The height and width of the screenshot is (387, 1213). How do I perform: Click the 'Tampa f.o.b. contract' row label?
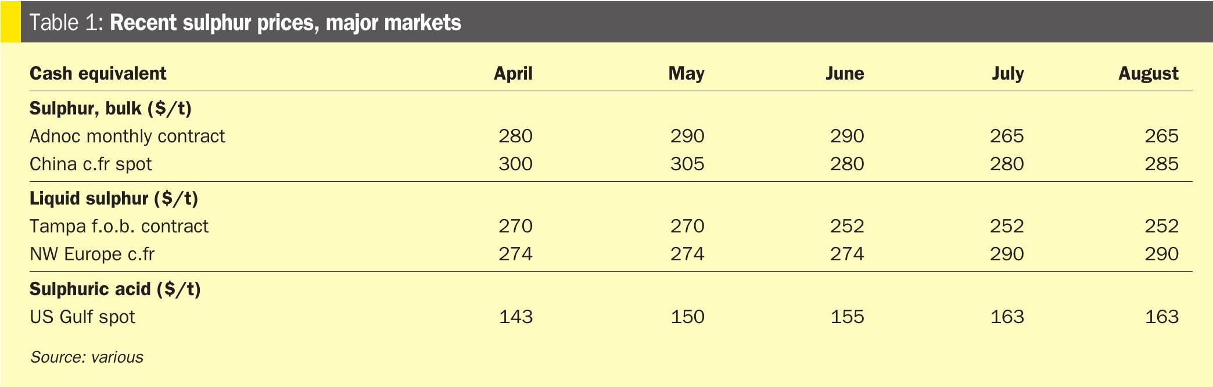pos(119,226)
